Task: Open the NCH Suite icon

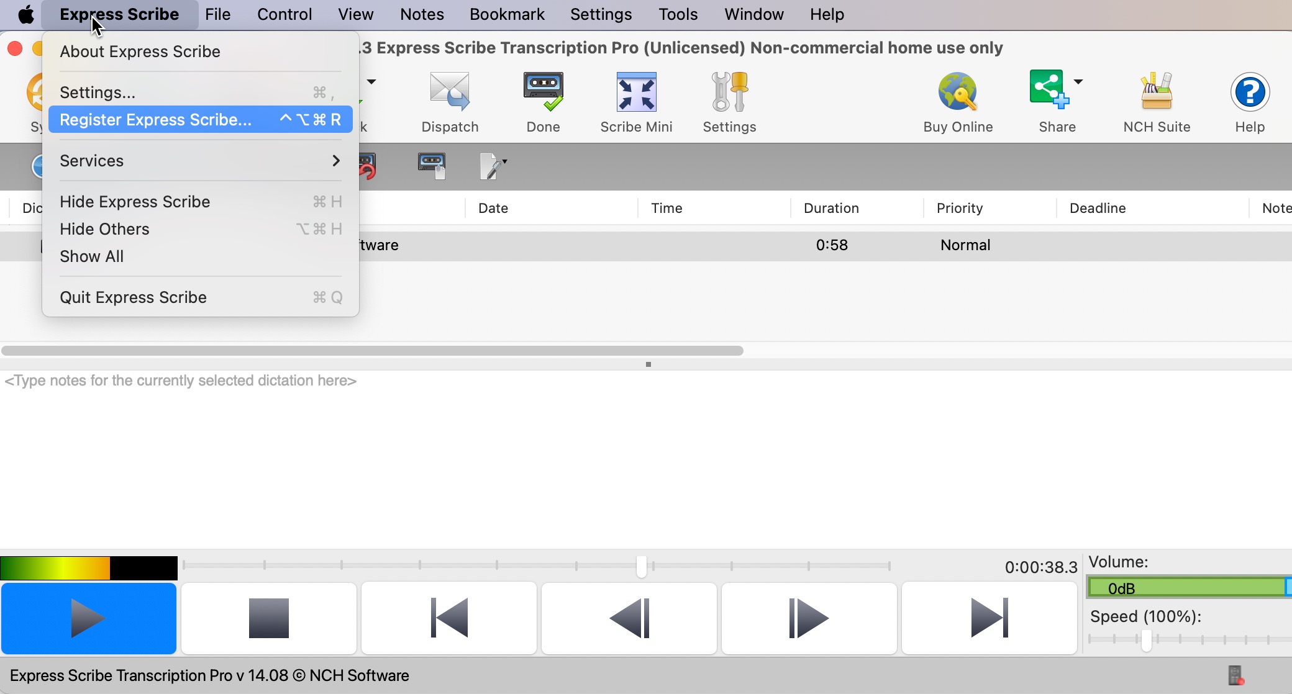Action: pos(1157,92)
